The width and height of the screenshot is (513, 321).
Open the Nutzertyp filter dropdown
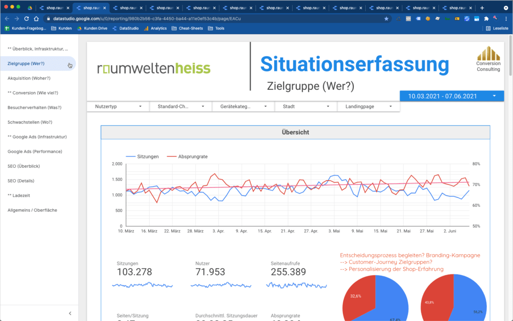pyautogui.click(x=118, y=107)
